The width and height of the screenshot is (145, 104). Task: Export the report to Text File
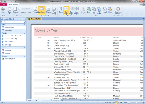94,11
